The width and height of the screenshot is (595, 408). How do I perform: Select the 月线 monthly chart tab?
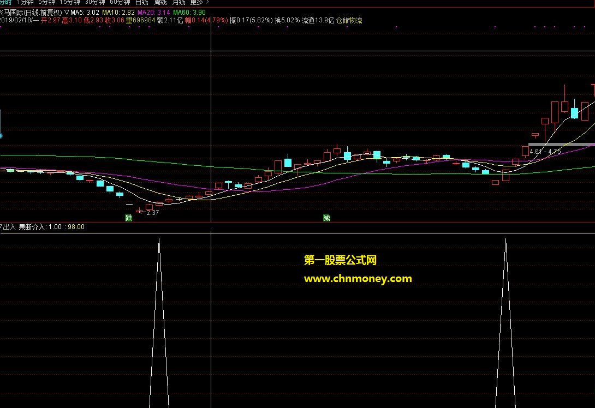[178, 2]
